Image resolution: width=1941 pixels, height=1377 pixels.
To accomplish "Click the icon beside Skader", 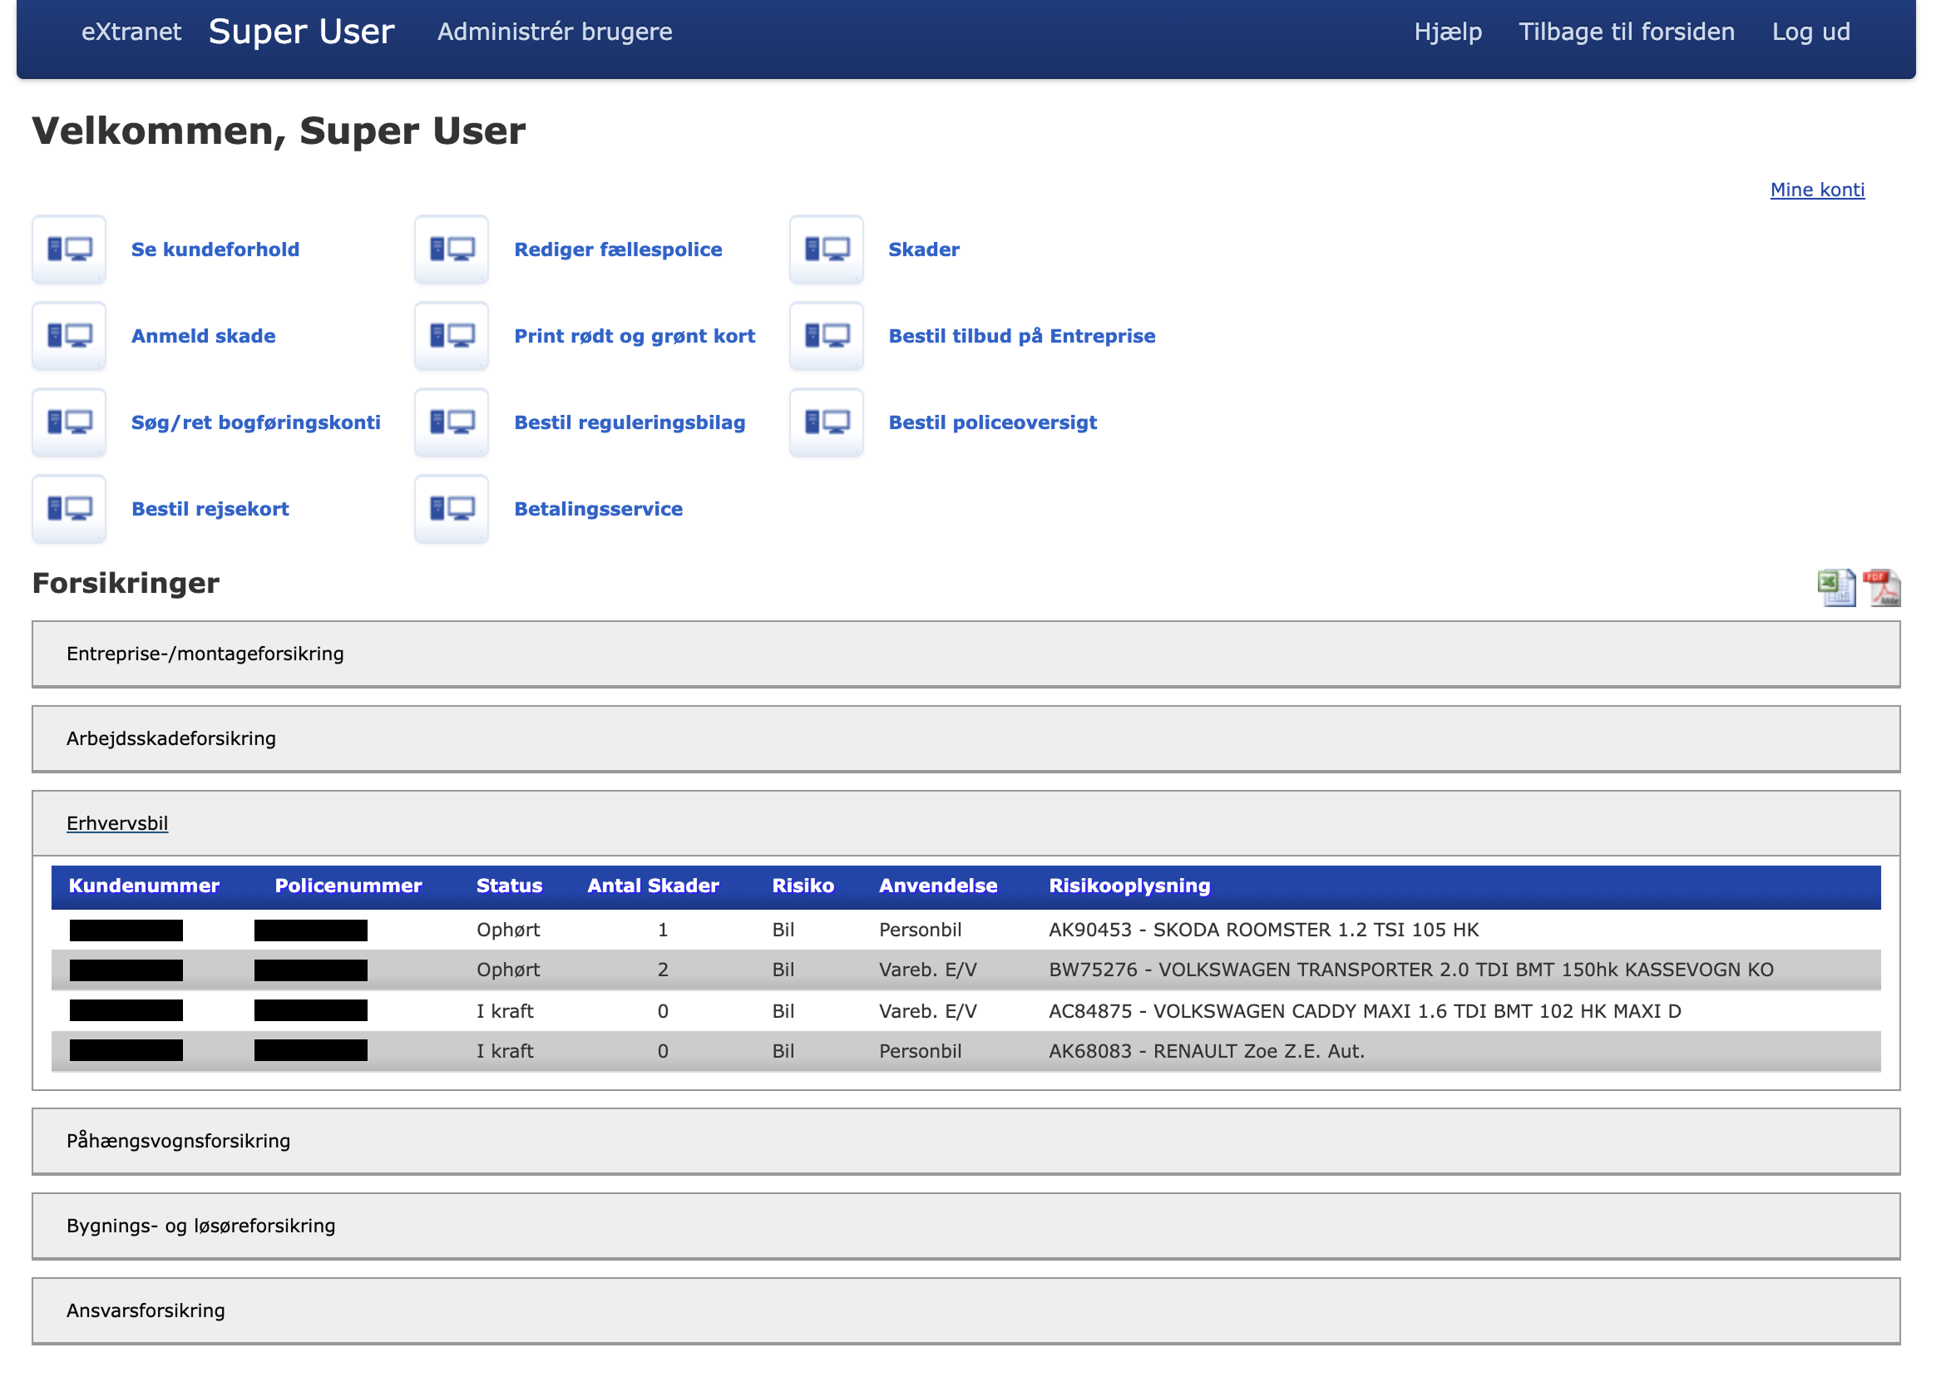I will pos(827,249).
